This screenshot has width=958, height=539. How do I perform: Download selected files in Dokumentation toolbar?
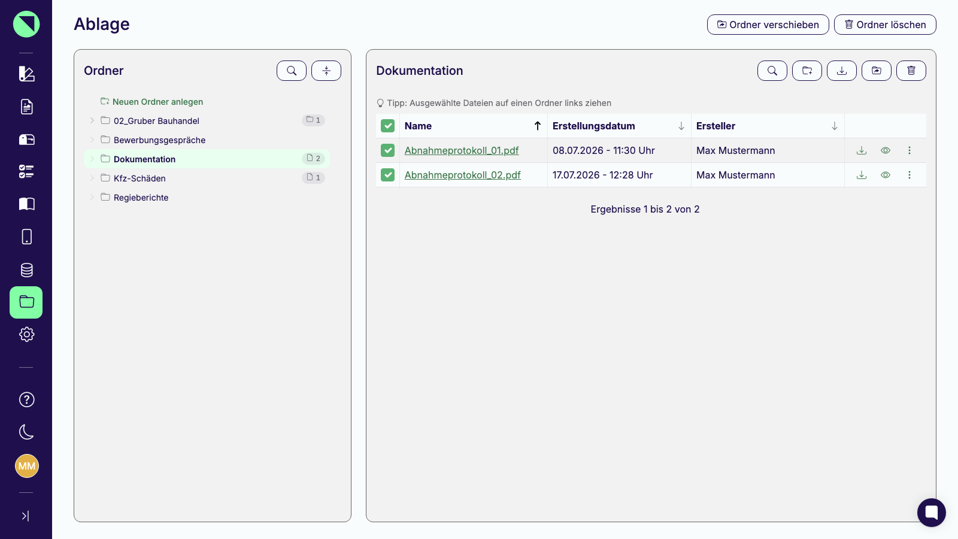point(842,71)
